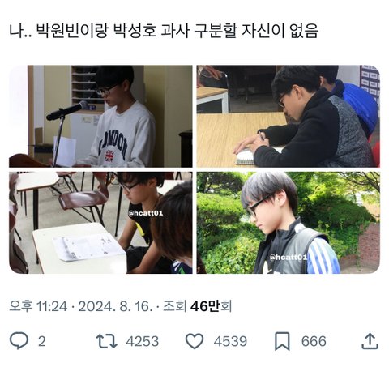389x367 pixels.
Task: Open the reply comment icon
Action: pyautogui.click(x=19, y=341)
